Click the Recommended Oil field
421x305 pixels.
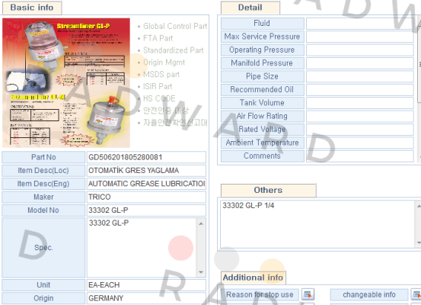click(360, 90)
